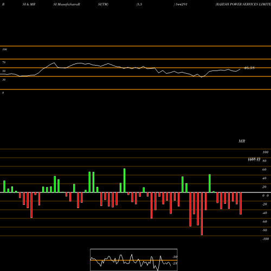Click the MR panel title label
The width and height of the screenshot is (271, 271).
(x=242, y=141)
